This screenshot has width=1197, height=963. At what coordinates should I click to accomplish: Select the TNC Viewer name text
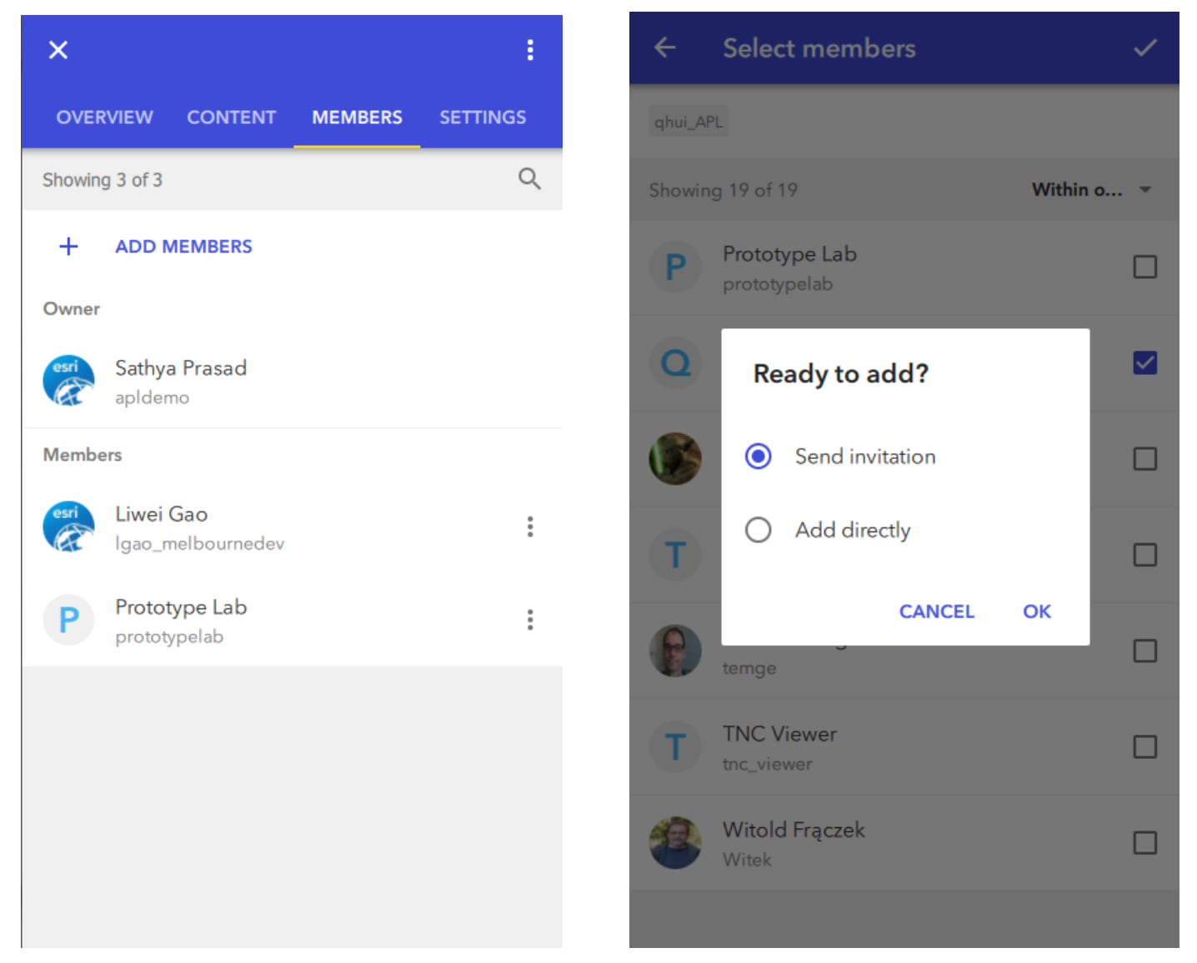pos(779,734)
